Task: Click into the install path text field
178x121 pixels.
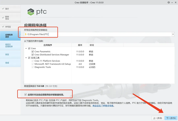Action: click(98, 34)
